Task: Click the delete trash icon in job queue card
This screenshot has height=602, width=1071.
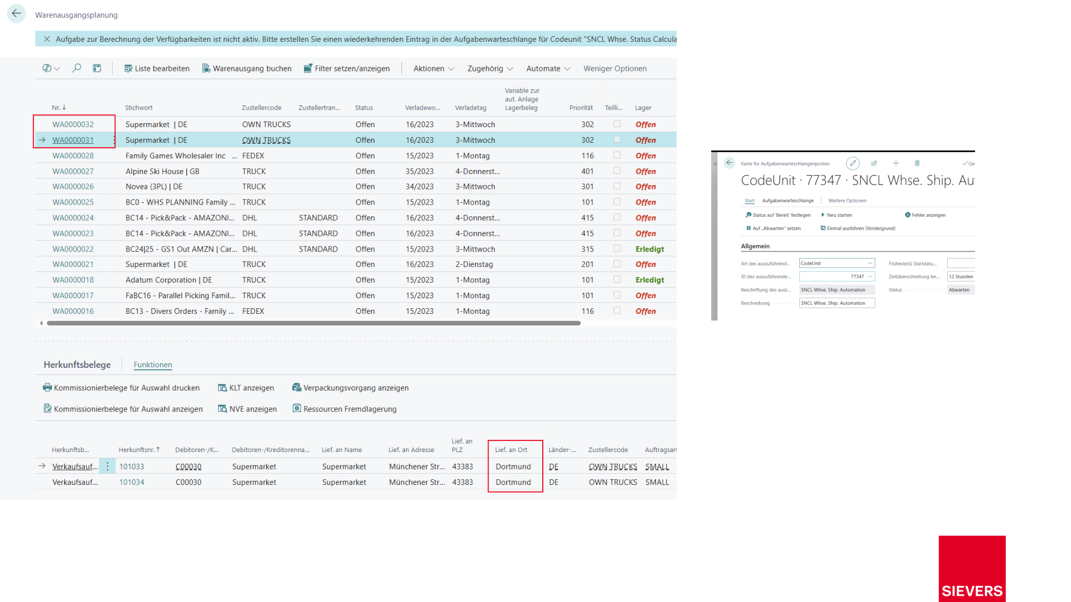Action: [917, 163]
